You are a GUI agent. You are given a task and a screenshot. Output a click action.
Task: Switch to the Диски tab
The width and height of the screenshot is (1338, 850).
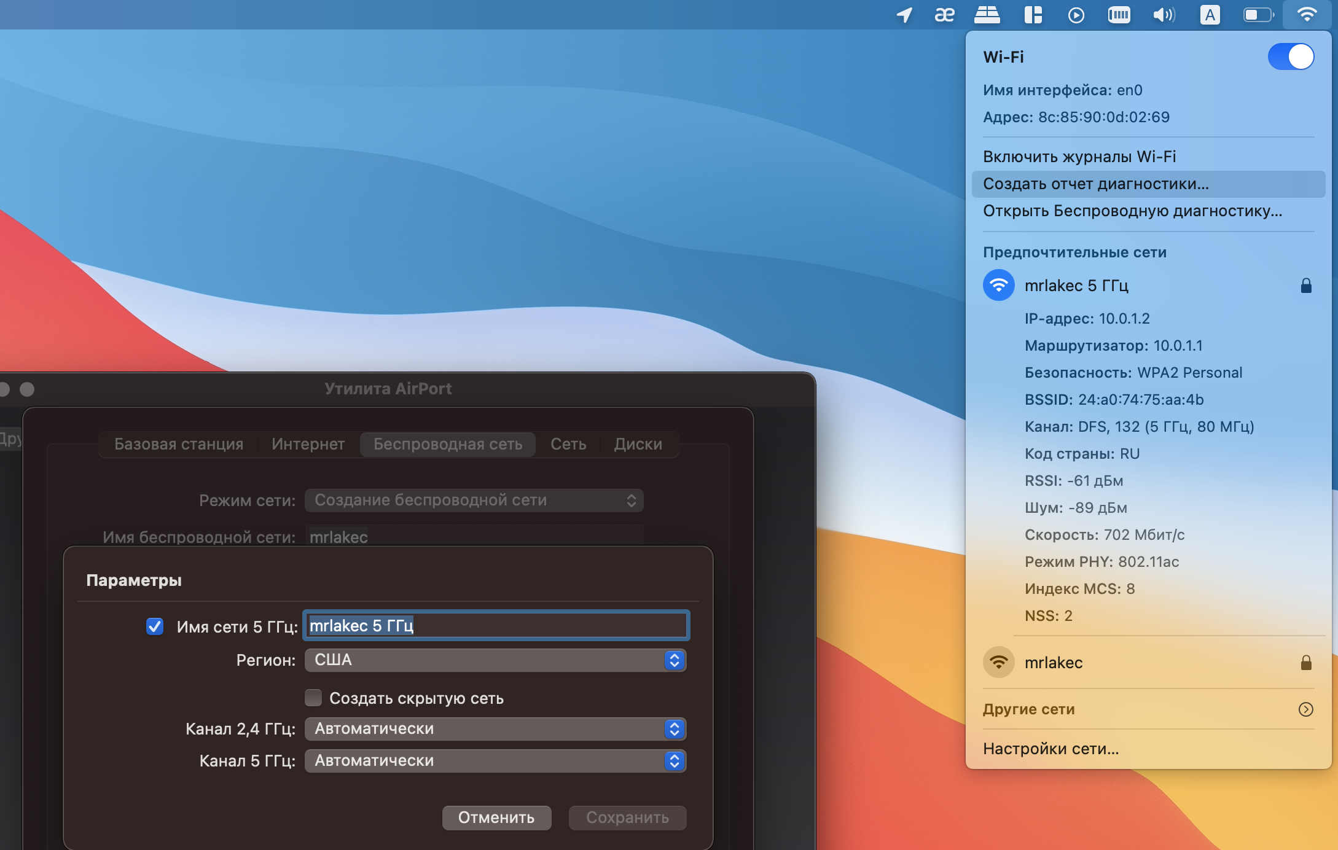pyautogui.click(x=638, y=444)
